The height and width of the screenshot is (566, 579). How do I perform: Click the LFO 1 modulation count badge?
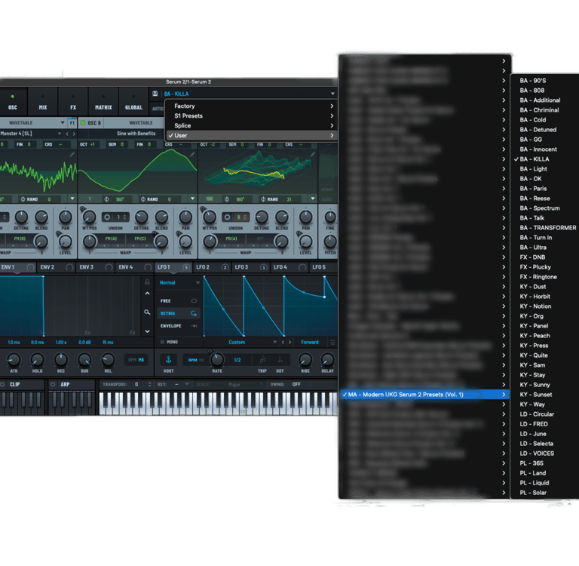[186, 267]
